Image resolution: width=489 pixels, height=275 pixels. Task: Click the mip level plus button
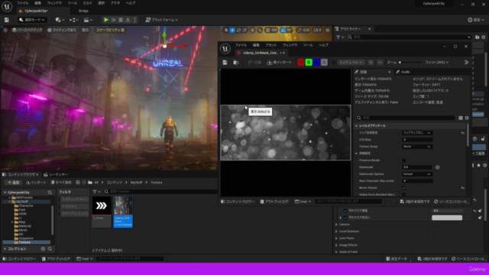point(371,63)
